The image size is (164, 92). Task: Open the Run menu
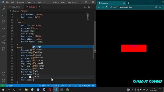pos(39,2)
